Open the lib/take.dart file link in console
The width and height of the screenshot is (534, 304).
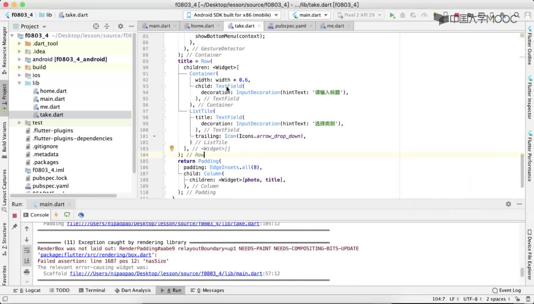(x=163, y=224)
